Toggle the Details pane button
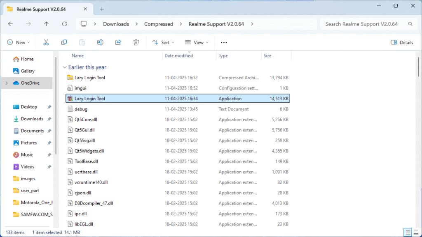Viewport: 422px width, 237px height. point(402,42)
